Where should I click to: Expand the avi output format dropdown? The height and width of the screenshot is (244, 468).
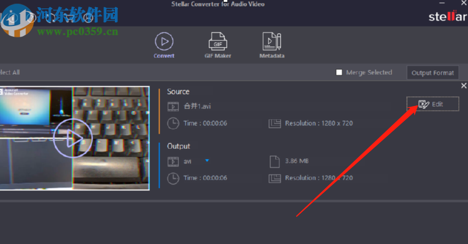(x=207, y=161)
